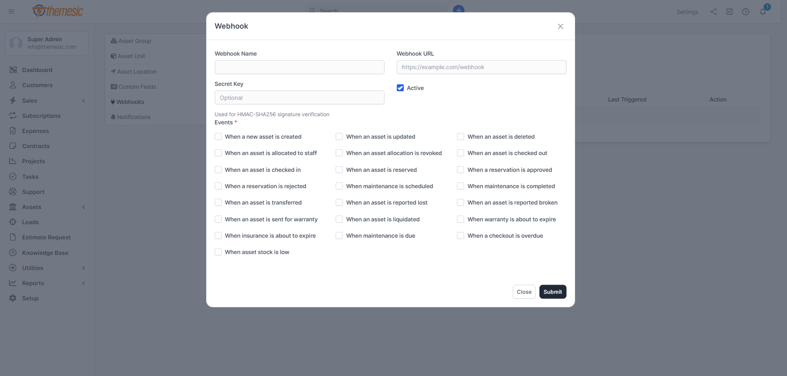Check 'When a new asset is created'
787x376 pixels.
(218, 137)
